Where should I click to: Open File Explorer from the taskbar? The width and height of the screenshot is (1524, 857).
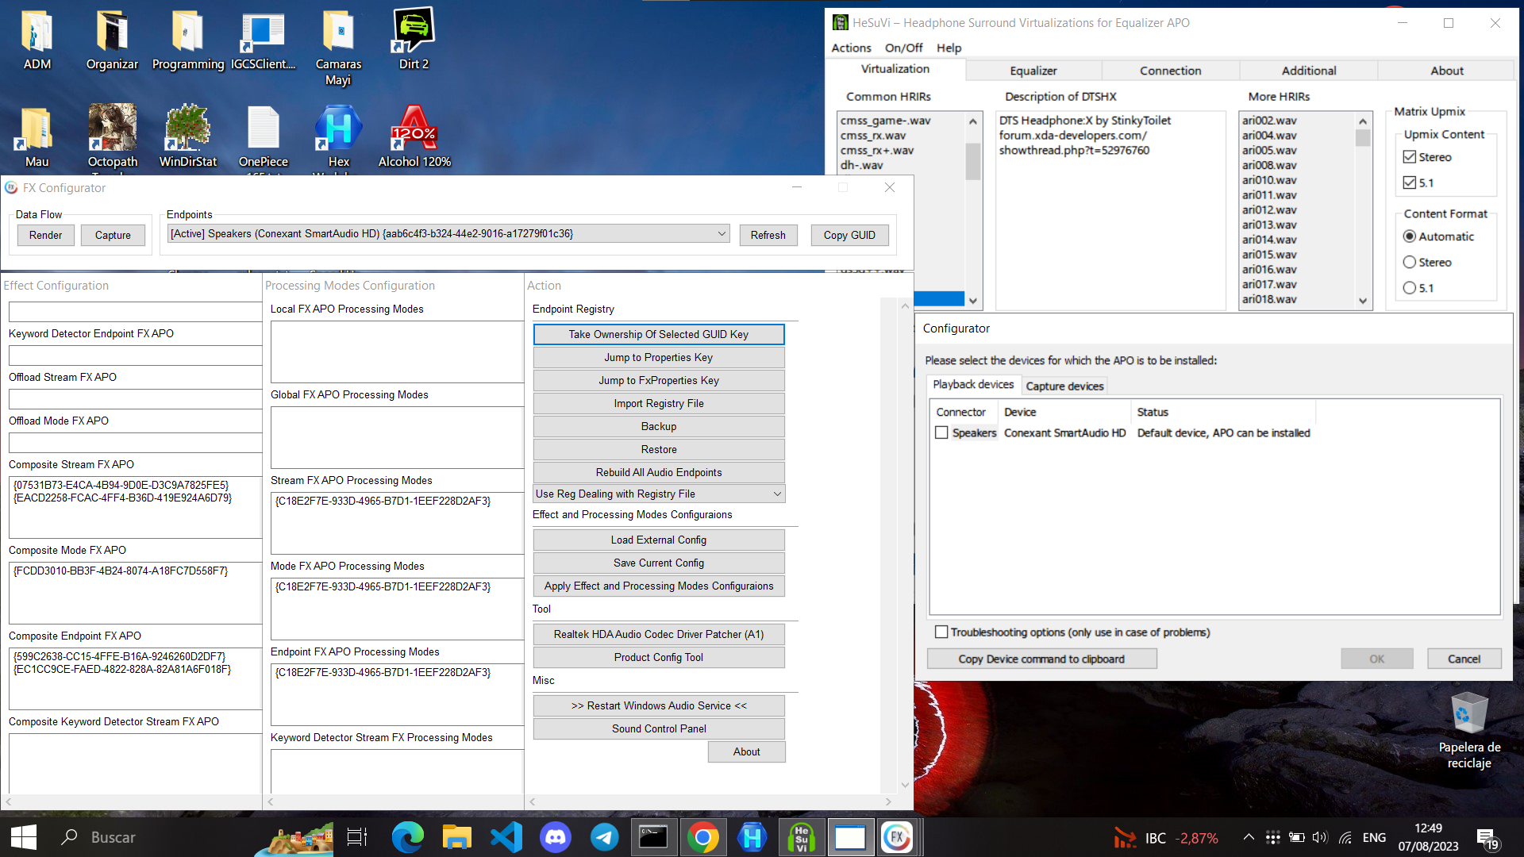(x=456, y=837)
